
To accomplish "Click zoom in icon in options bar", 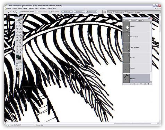I will [x=14, y=12].
